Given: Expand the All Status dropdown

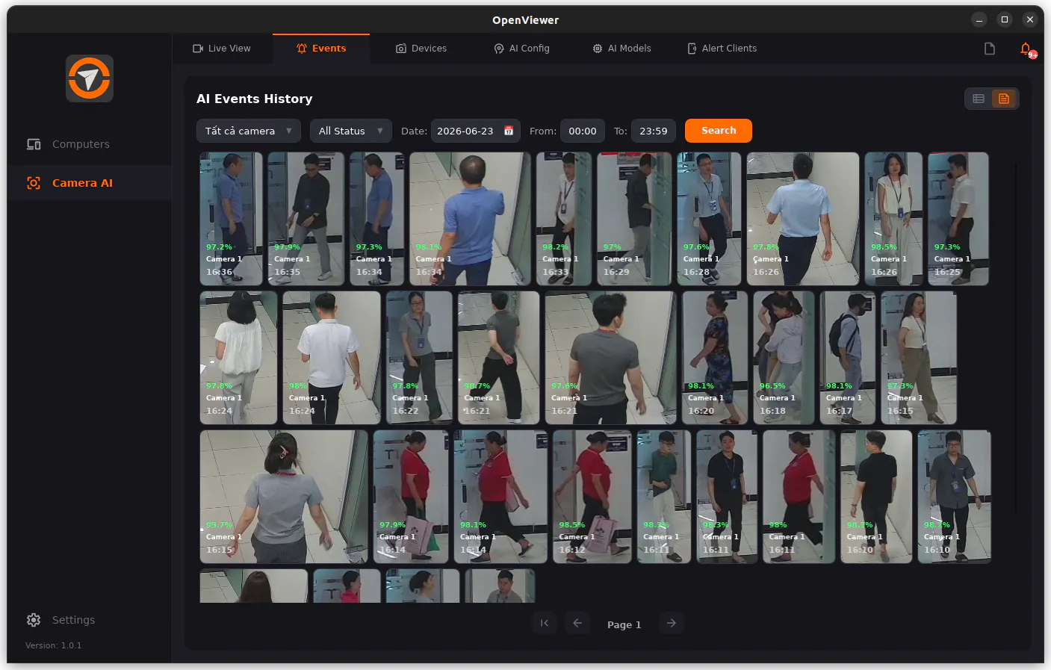Looking at the screenshot, I should click(x=351, y=131).
